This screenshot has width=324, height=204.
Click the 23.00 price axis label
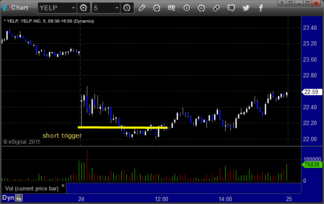(310, 59)
